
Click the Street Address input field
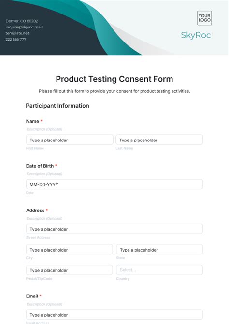coord(114,229)
